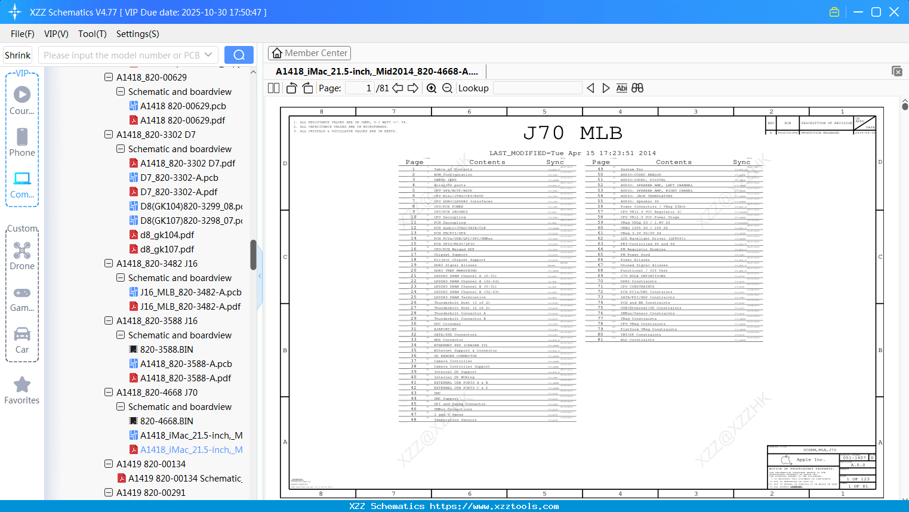Screen dimensions: 909x512
Task: Rotate the schematic page clockwise
Action: coord(308,88)
